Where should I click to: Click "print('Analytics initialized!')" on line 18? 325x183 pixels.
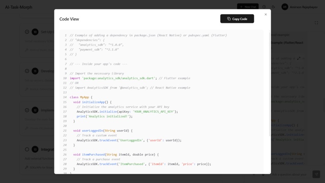[104, 116]
